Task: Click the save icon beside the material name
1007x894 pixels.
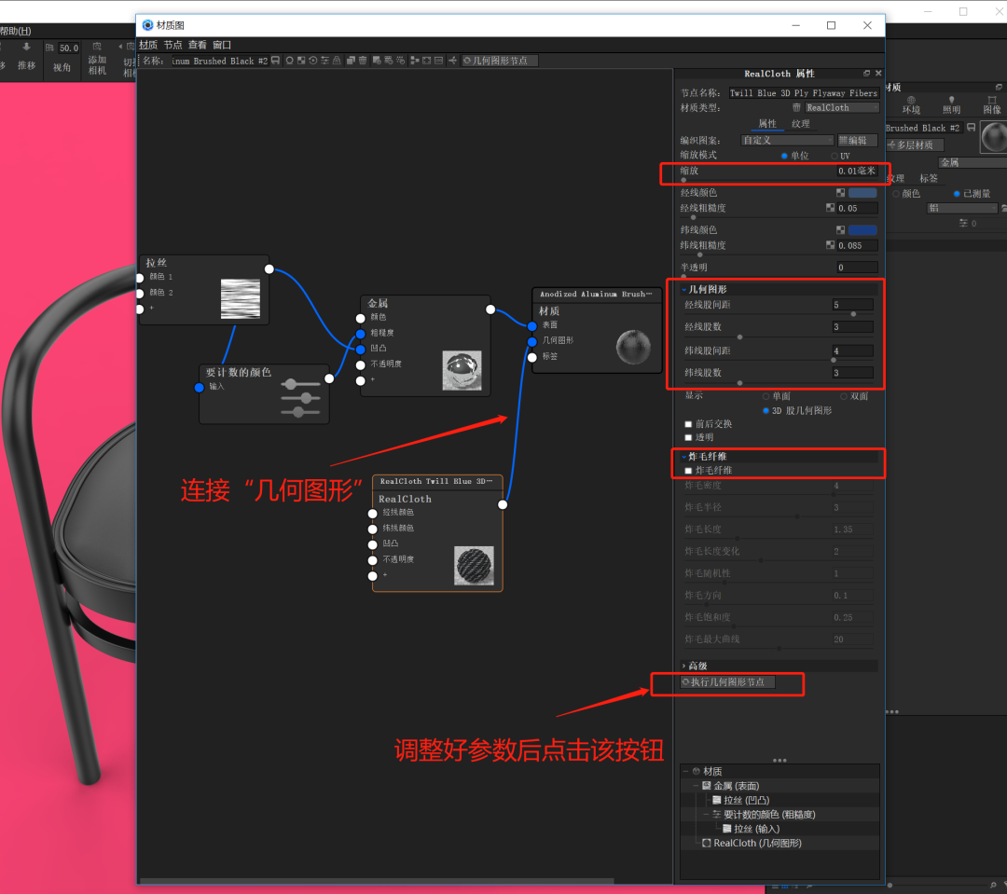Action: [275, 61]
